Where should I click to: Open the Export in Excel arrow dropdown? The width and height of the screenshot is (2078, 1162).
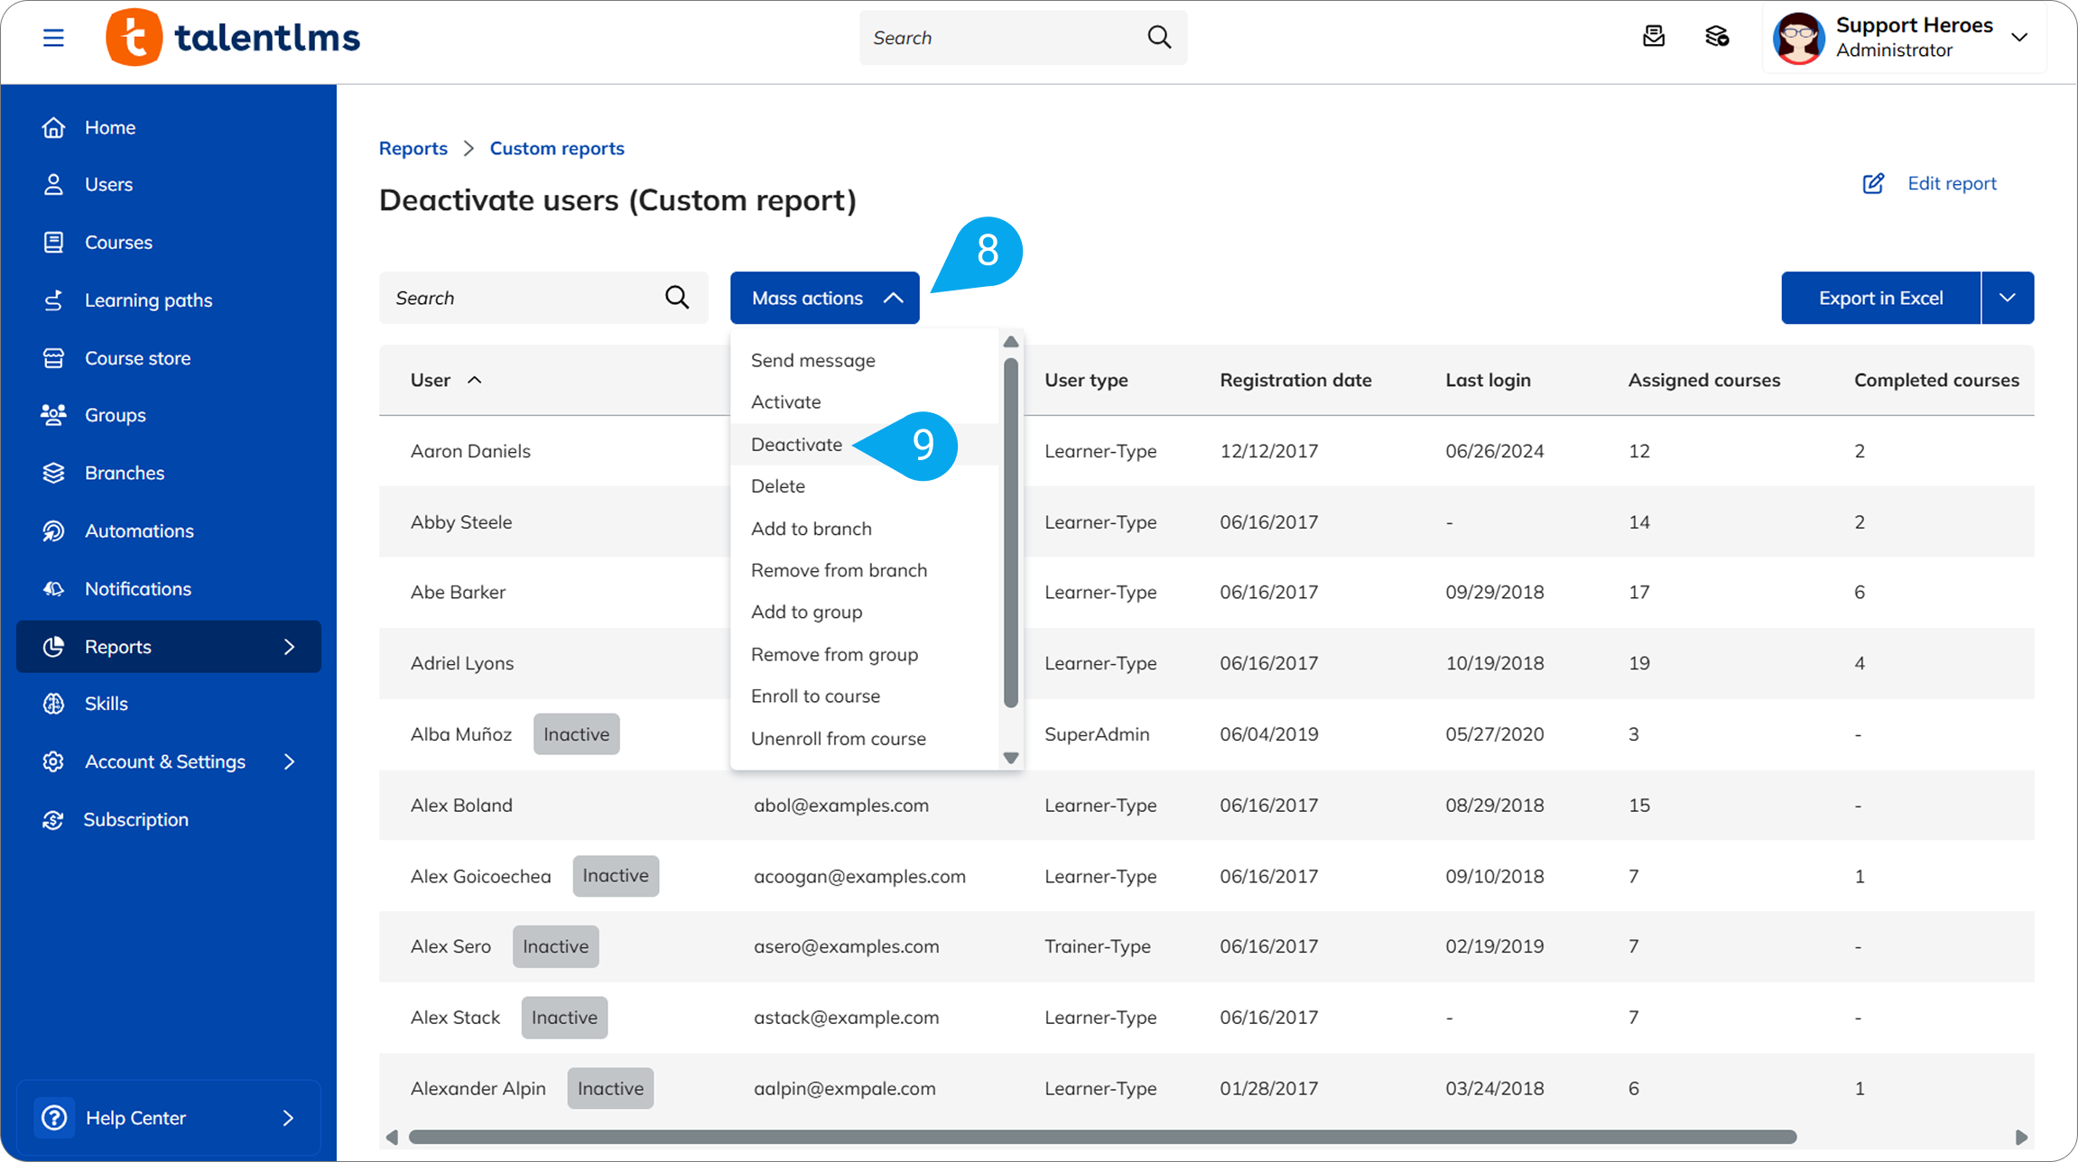tap(2007, 298)
